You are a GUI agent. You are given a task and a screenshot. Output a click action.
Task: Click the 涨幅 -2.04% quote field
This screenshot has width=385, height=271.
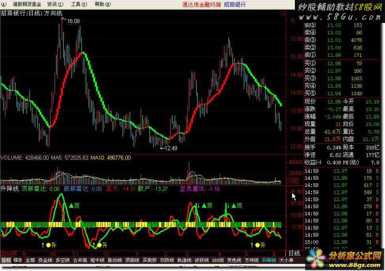click(x=323, y=117)
